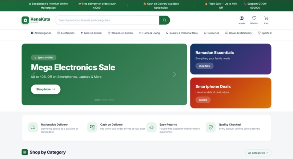Focus the search products input field
Viewport: 293px width, 159px height.
107,20
